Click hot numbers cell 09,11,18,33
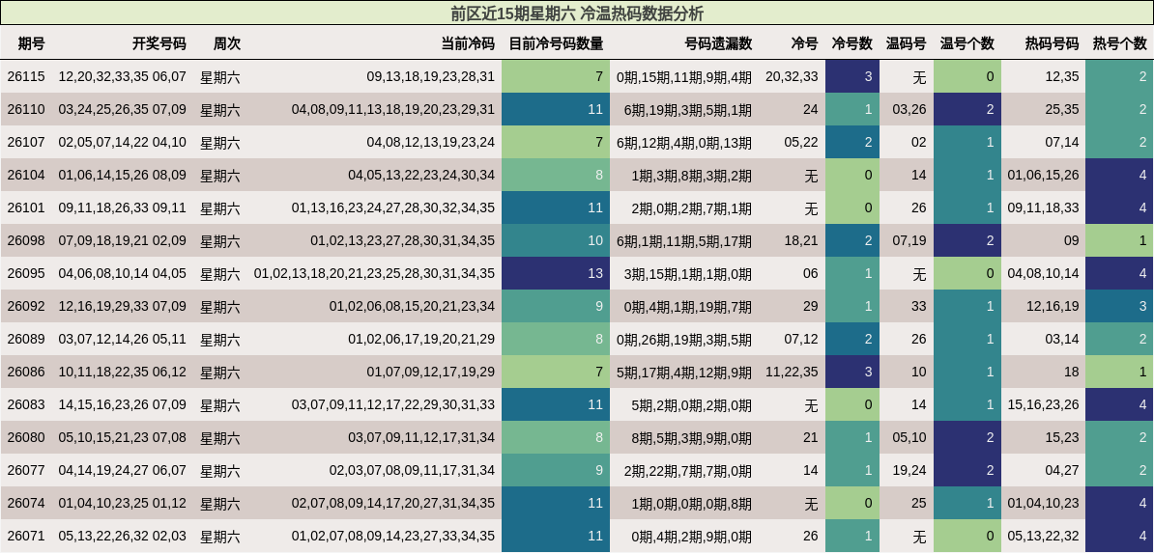1154x553 pixels. click(x=1043, y=208)
